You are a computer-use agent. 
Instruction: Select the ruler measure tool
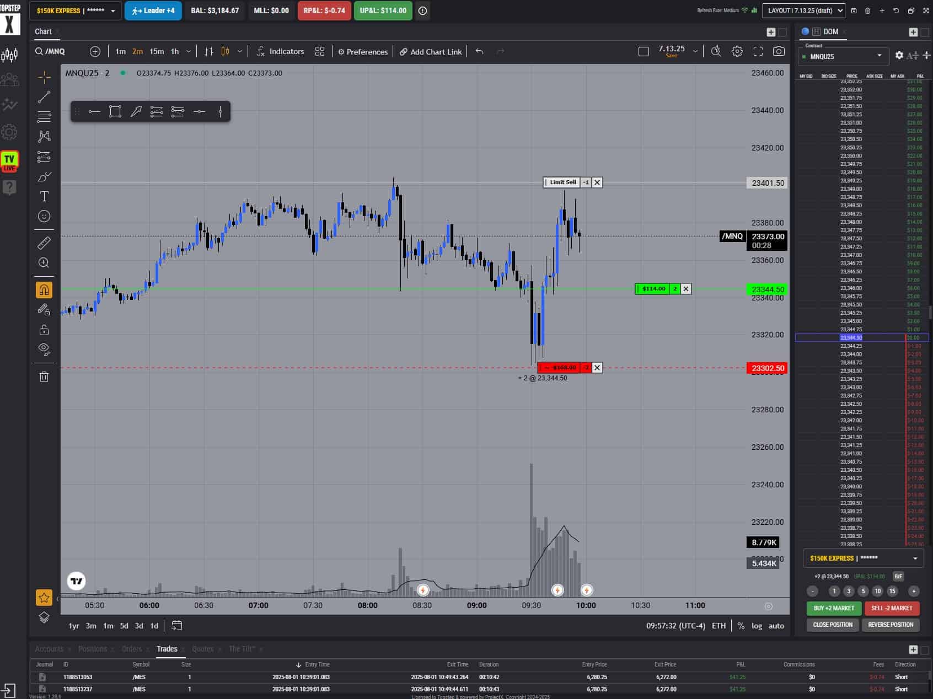click(x=44, y=243)
